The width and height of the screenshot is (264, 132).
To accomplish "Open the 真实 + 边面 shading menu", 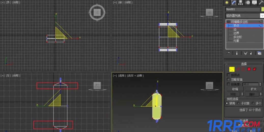I will 135,76.
